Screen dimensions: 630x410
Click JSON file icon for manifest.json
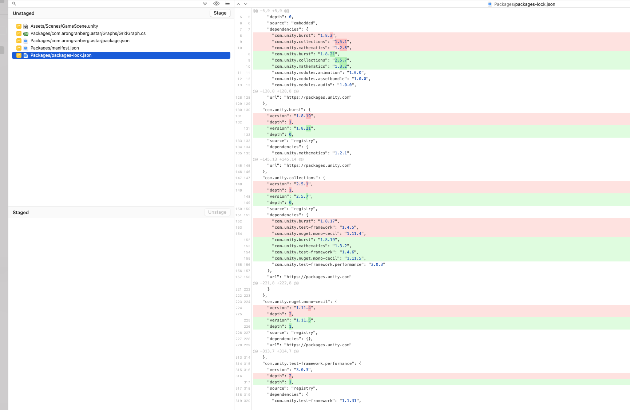point(25,48)
